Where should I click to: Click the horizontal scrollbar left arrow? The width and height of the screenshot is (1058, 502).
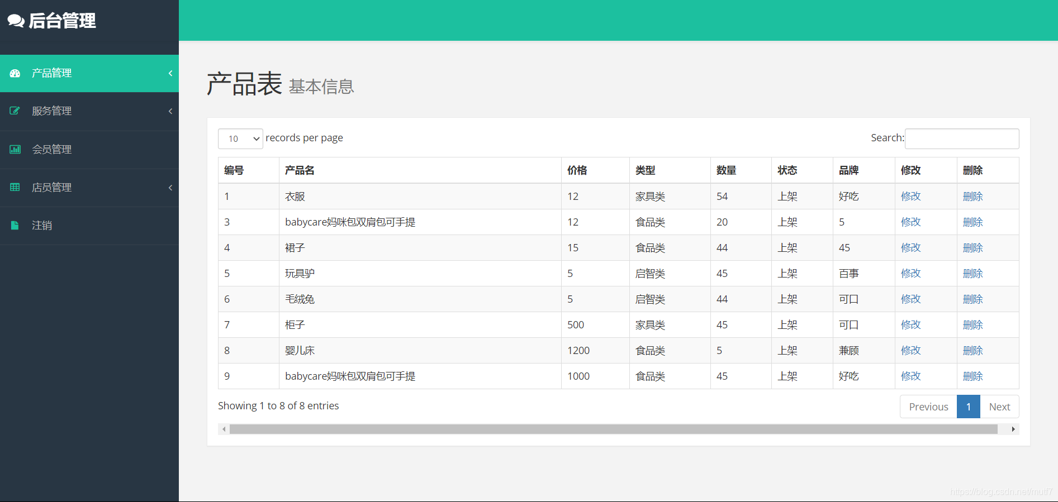pyautogui.click(x=224, y=429)
